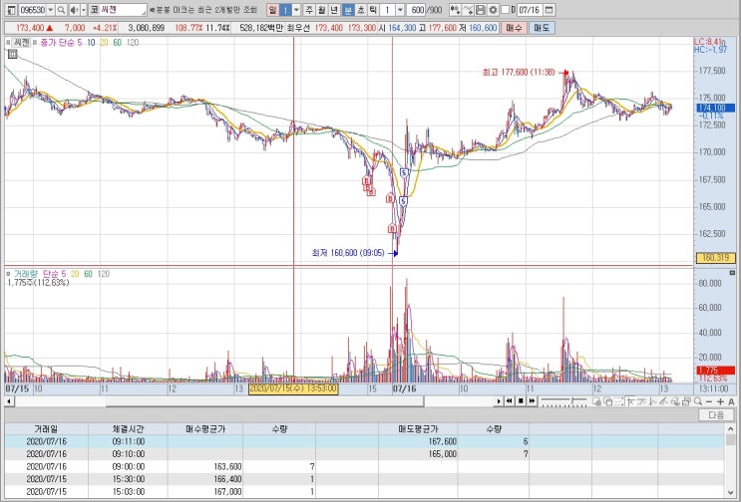Click the 거래일 column header
Screen dimensions: 741x502
(x=46, y=429)
